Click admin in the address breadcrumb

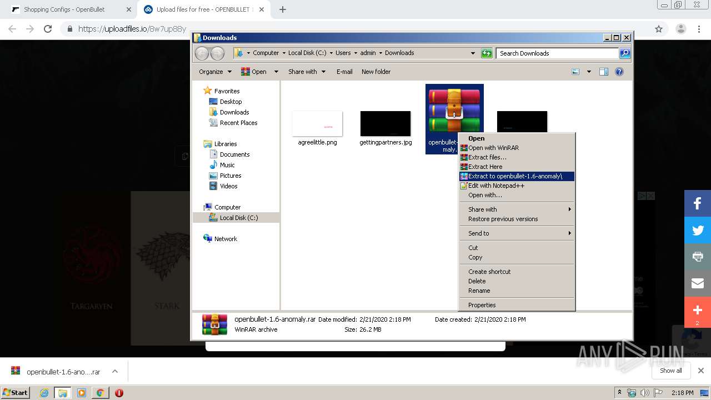[x=368, y=53]
